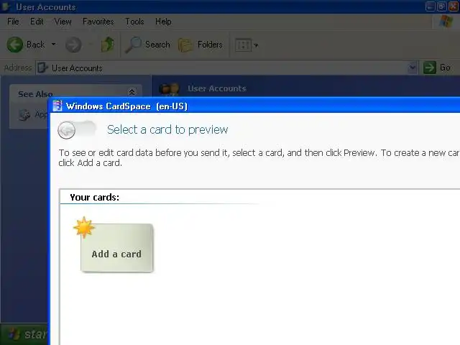This screenshot has width=460, height=345.
Task: Click the CardSpace back arrow button
Action: coord(67,130)
